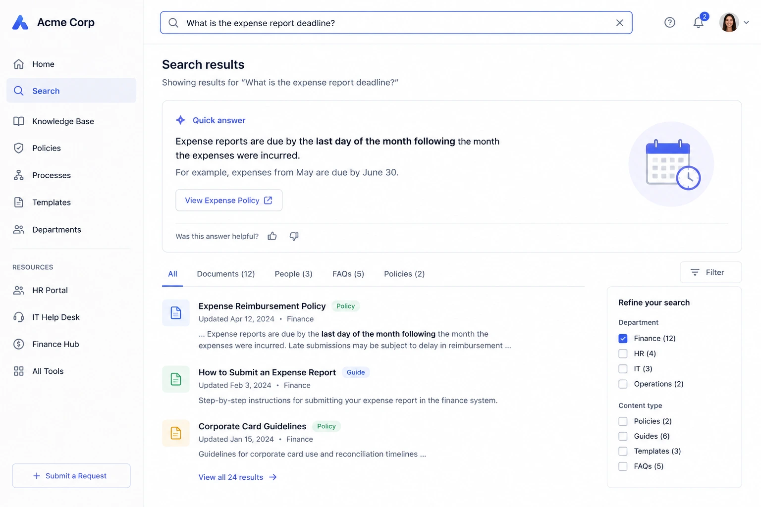Viewport: 761px width, 507px height.
Task: Click the HR Portal people icon
Action: (19, 290)
